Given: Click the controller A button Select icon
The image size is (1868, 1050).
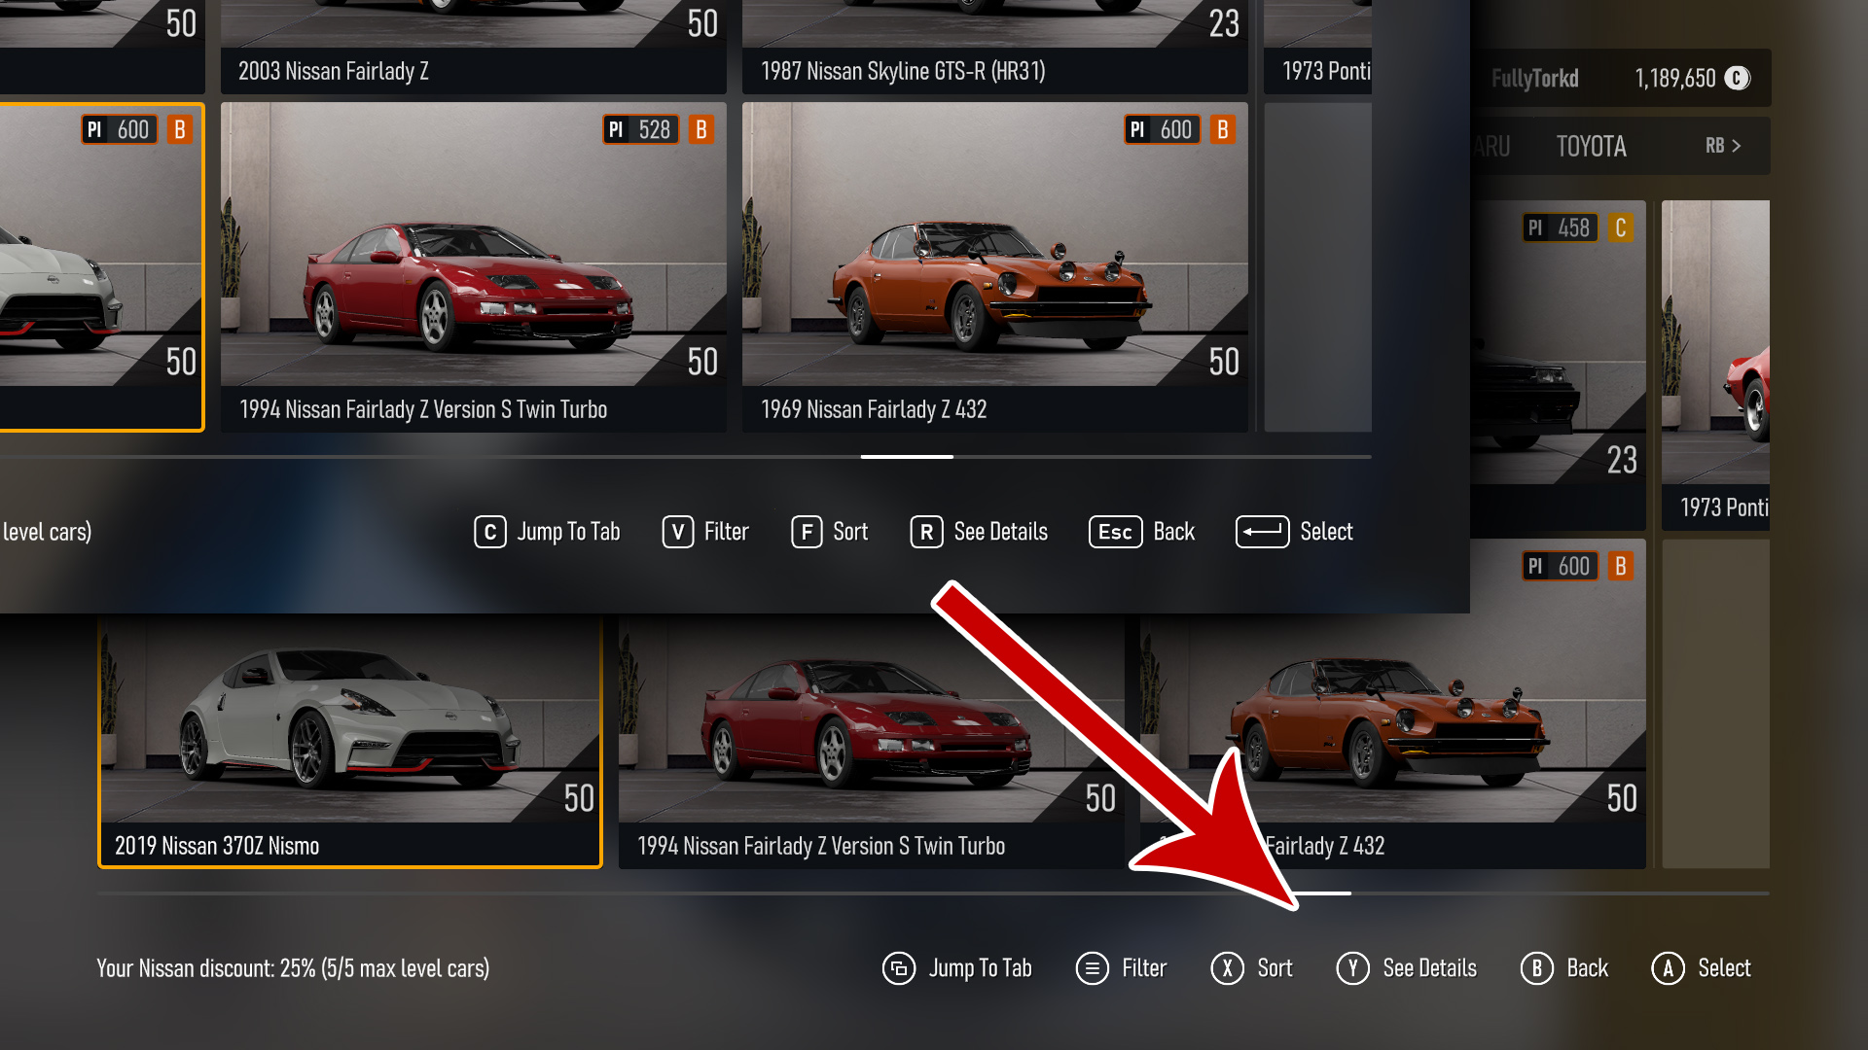Looking at the screenshot, I should coord(1668,968).
